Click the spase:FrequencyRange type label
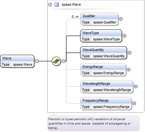 click(x=111, y=107)
